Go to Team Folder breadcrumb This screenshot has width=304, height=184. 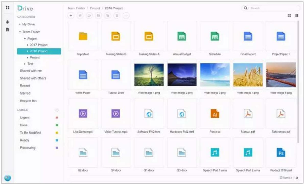coord(76,8)
